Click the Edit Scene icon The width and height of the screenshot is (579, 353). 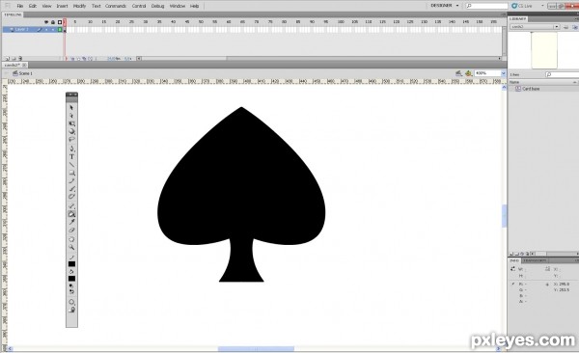click(x=458, y=73)
